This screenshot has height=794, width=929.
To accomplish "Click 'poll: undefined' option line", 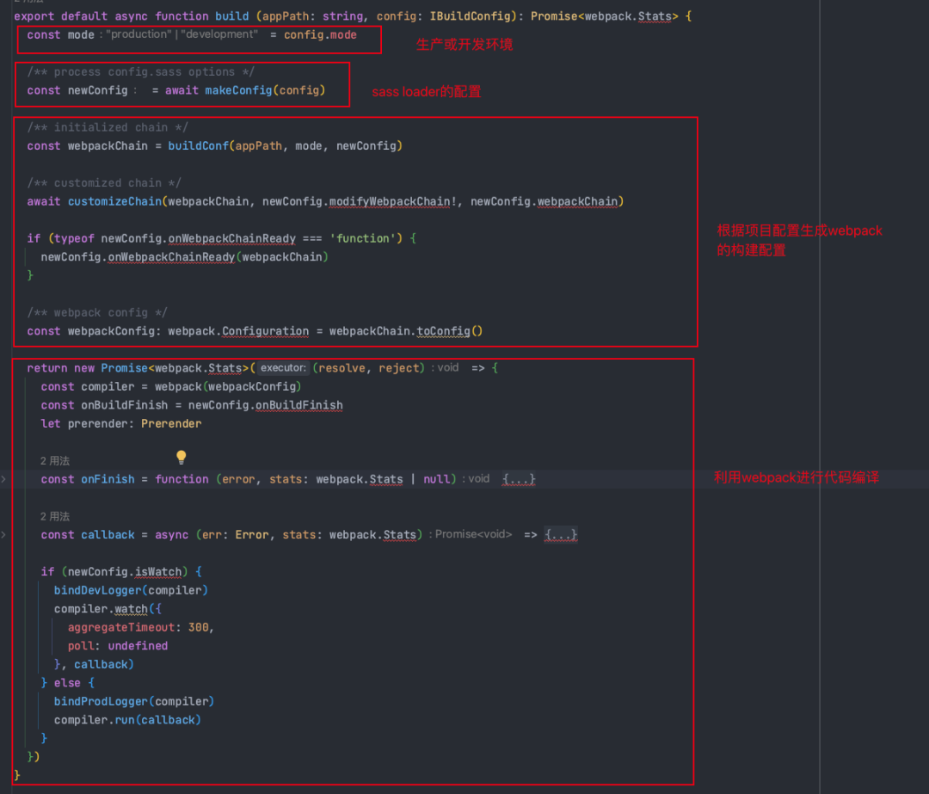I will tap(117, 646).
